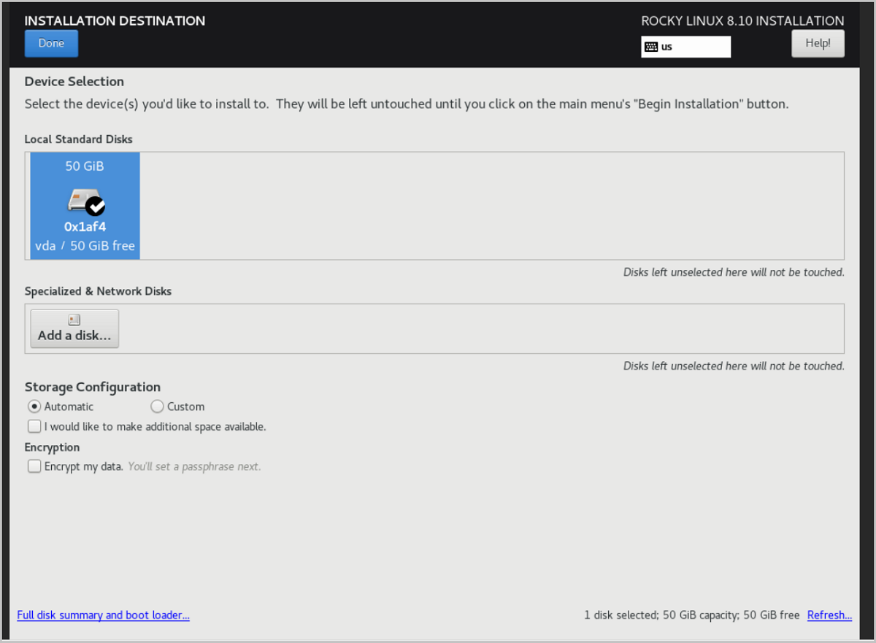Click the Custom option text label

point(185,407)
